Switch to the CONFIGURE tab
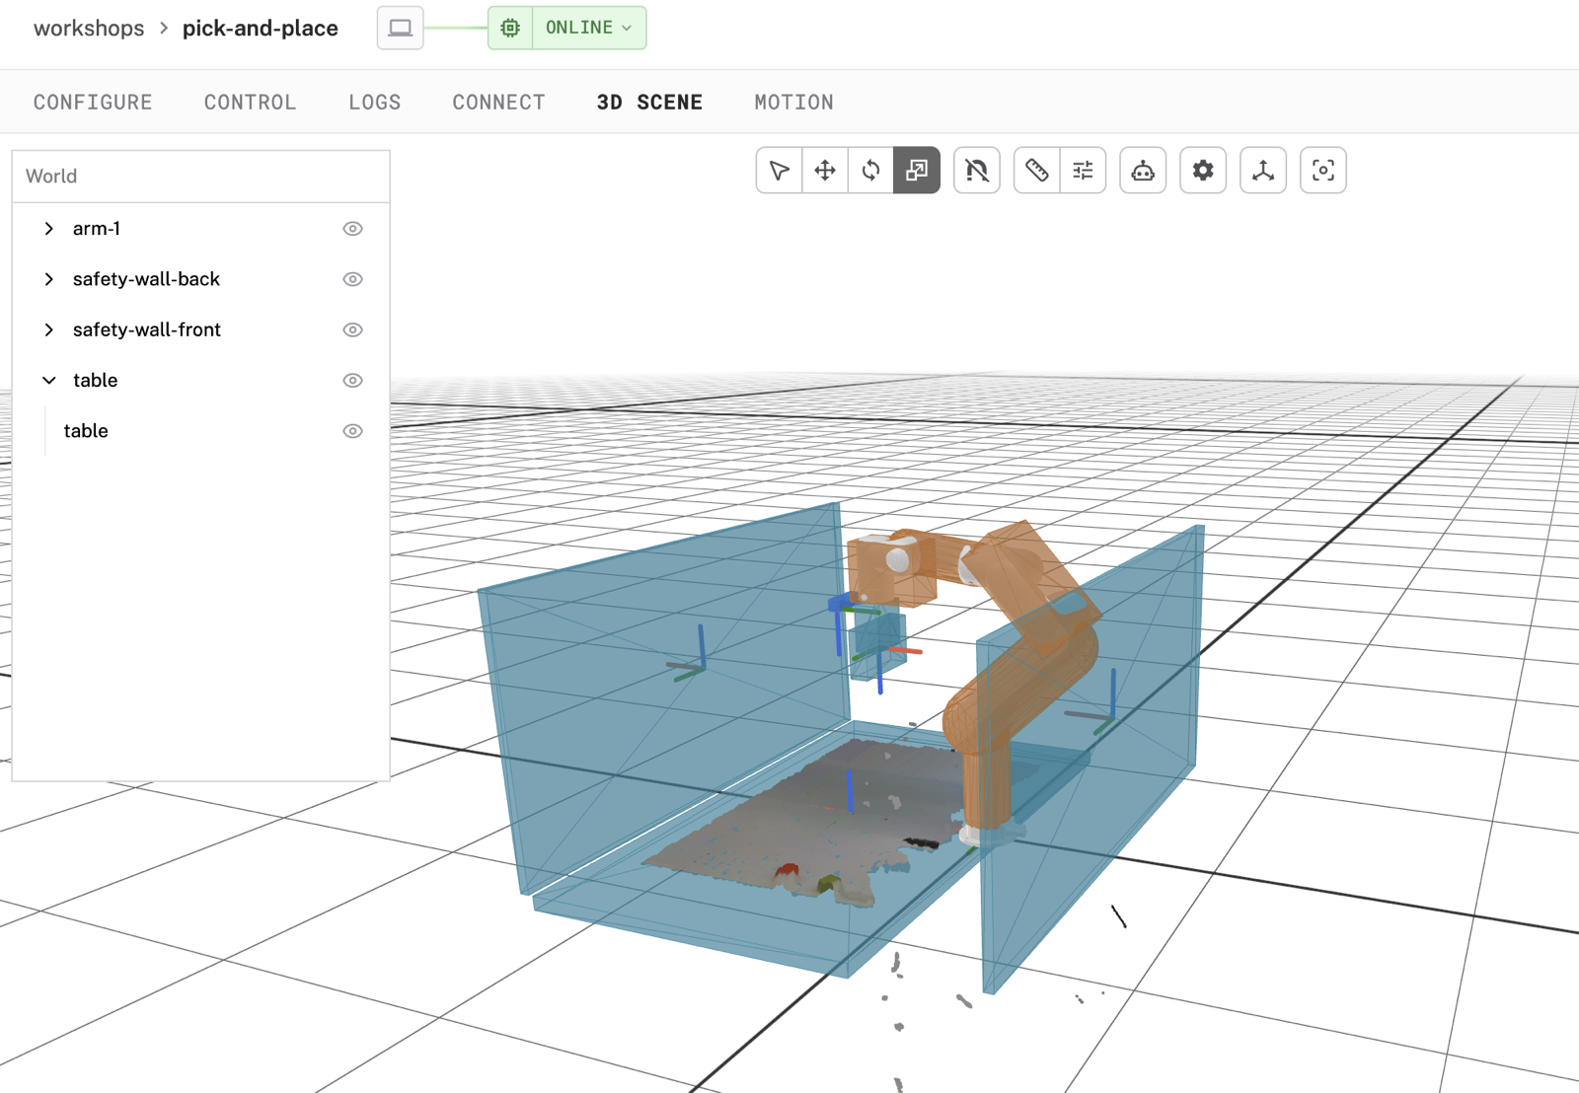The image size is (1579, 1093). [x=93, y=103]
